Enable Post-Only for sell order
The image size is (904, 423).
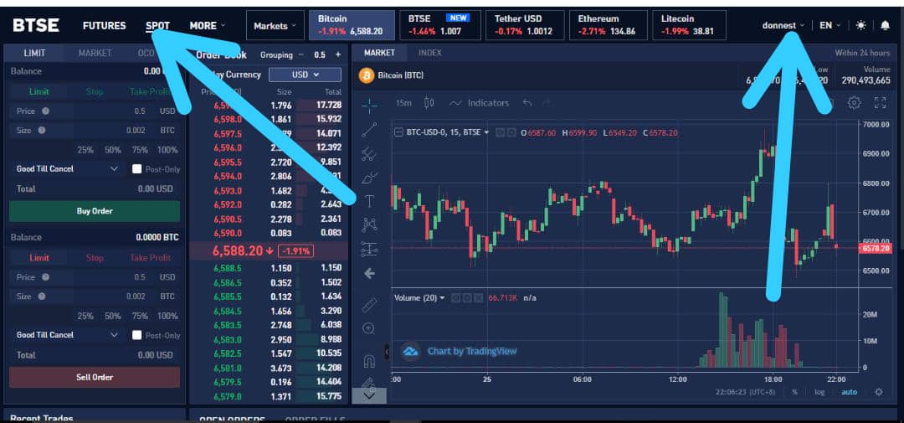136,335
